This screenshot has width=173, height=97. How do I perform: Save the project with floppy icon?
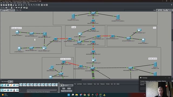pyautogui.click(x=6, y=5)
